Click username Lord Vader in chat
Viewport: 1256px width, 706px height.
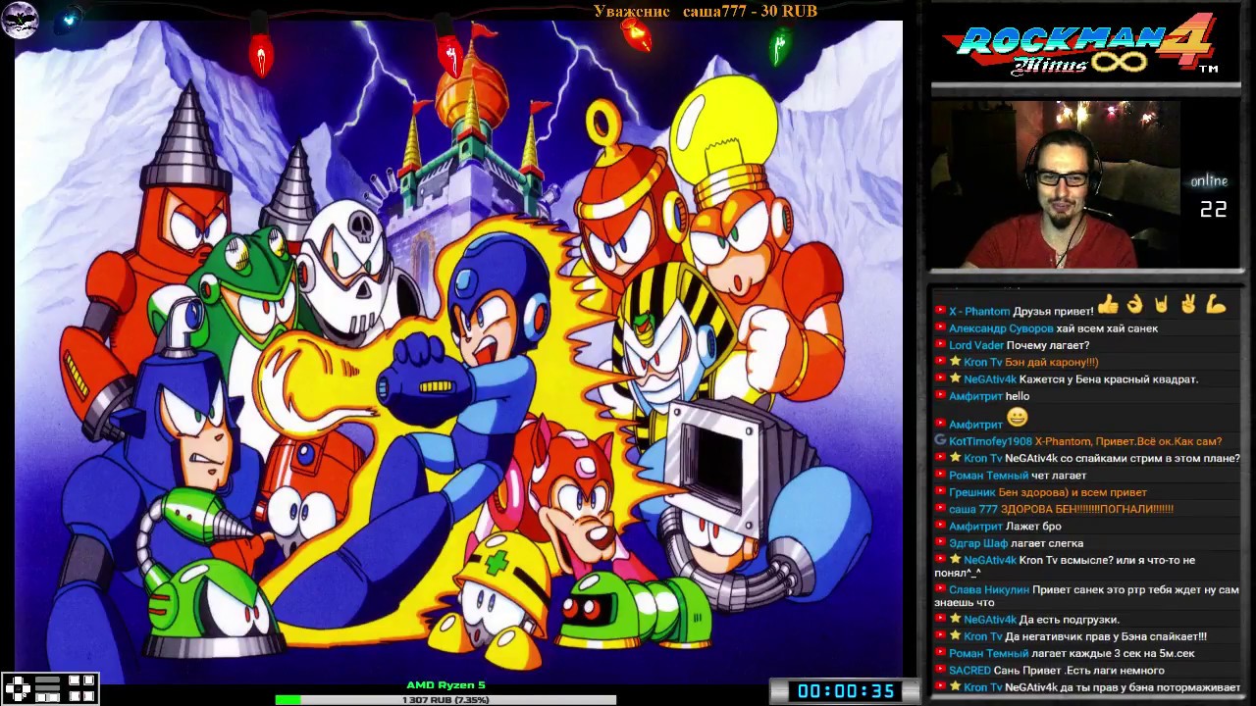click(x=976, y=345)
